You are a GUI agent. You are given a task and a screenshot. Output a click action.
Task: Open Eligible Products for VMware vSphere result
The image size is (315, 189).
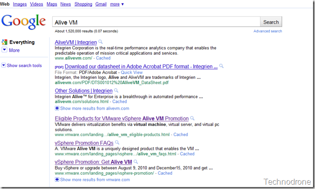click(122, 118)
